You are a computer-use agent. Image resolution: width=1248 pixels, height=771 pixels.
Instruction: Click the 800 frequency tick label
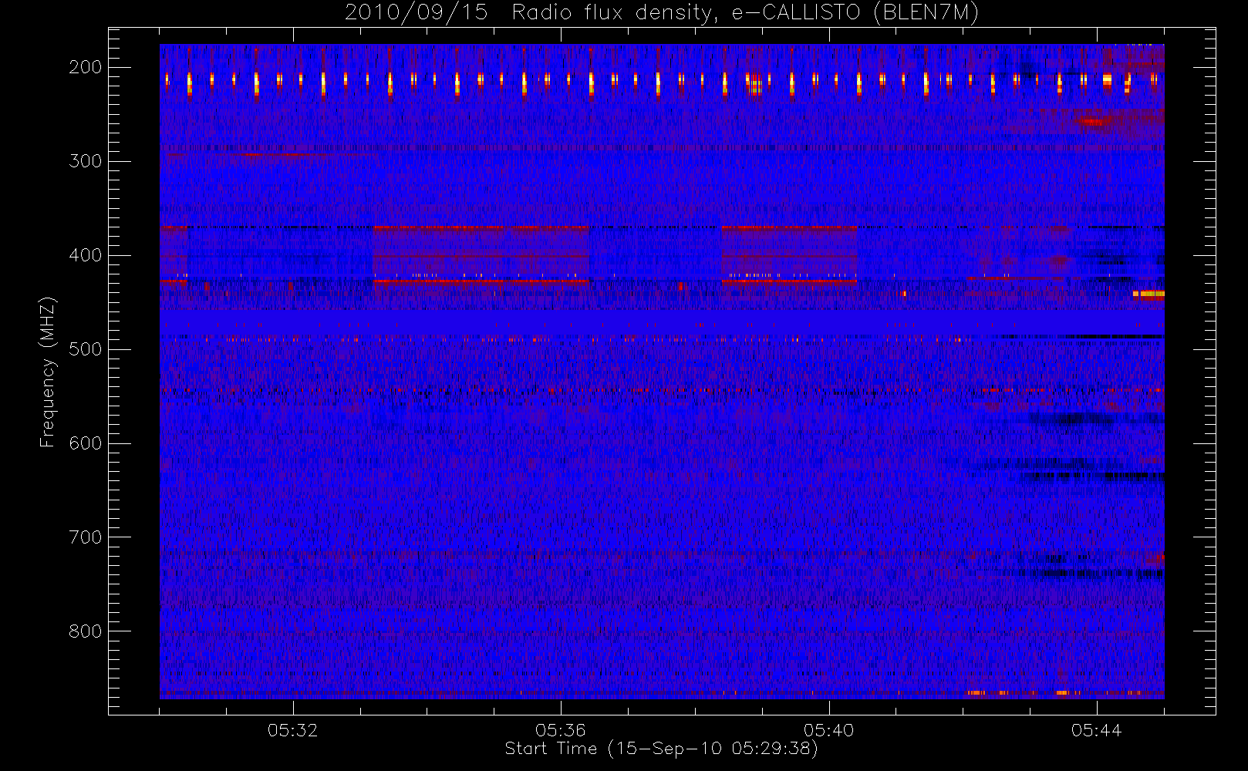85,631
